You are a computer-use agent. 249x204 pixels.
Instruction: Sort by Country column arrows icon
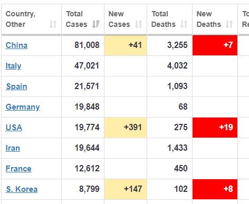pyautogui.click(x=53, y=24)
